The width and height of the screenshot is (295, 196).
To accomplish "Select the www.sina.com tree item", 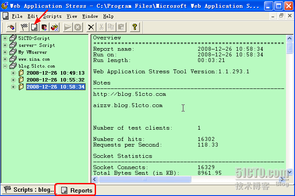I will click(x=34, y=59).
